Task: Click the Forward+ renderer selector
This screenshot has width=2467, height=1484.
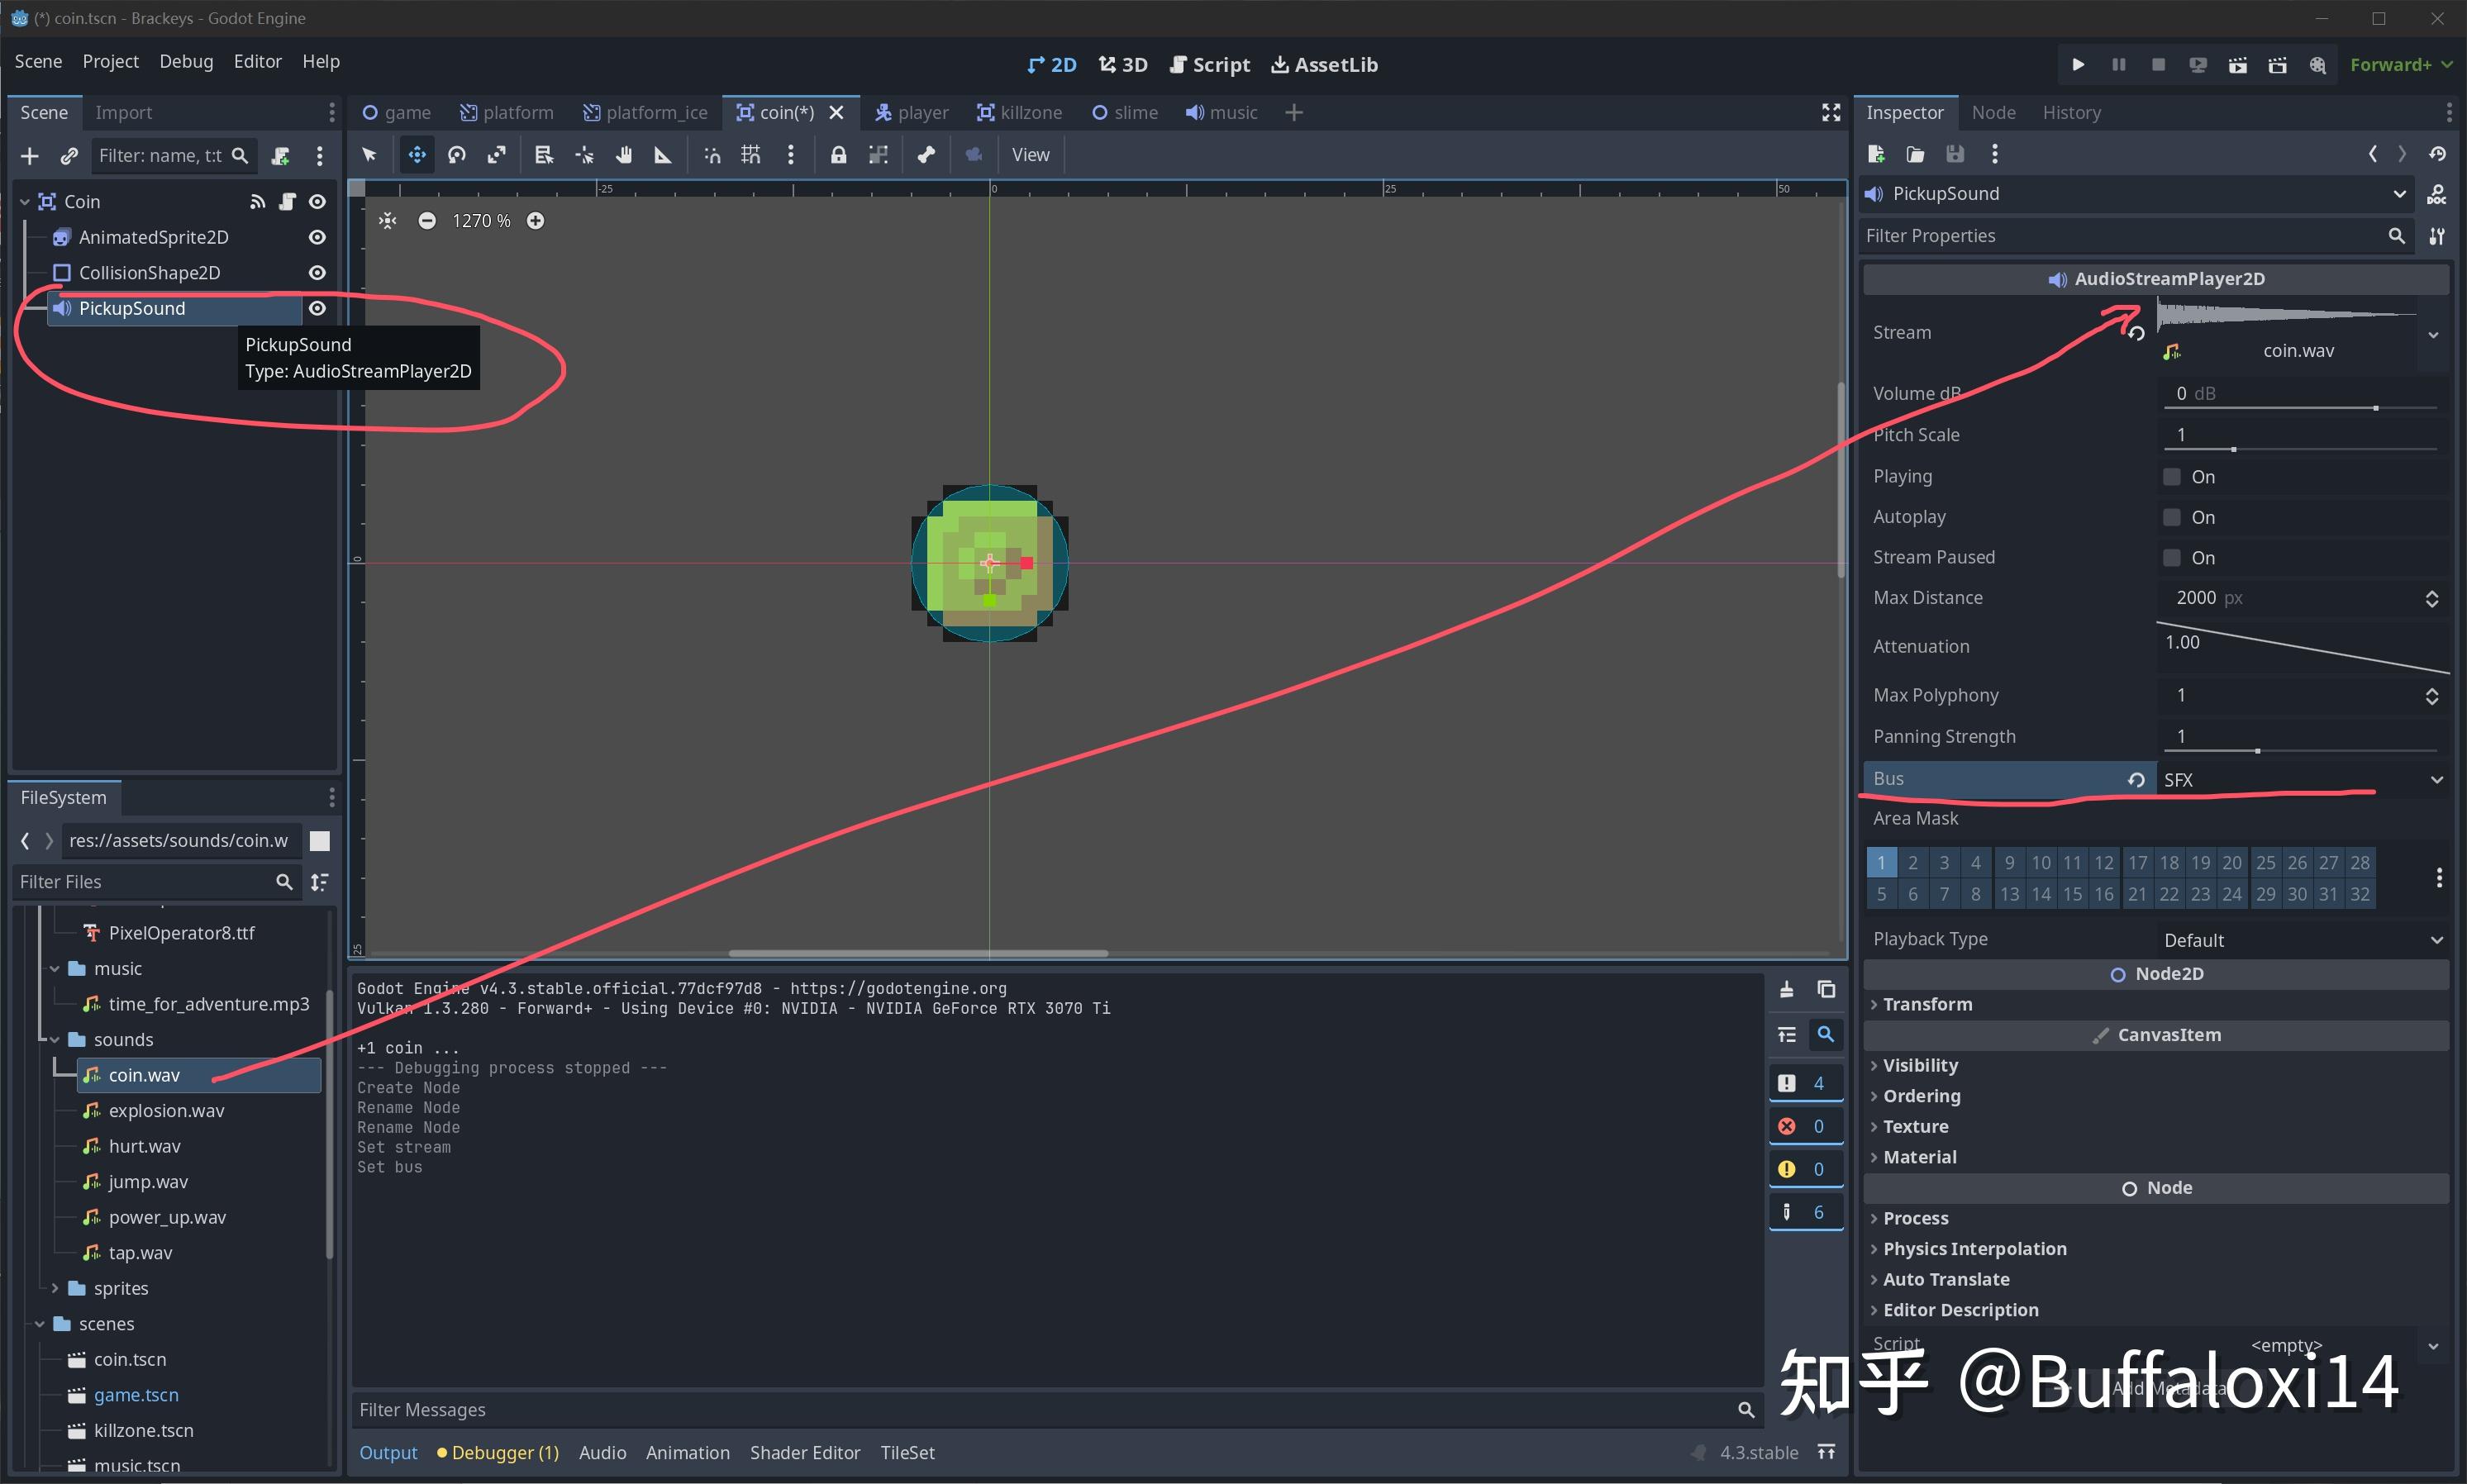Action: click(x=2395, y=64)
